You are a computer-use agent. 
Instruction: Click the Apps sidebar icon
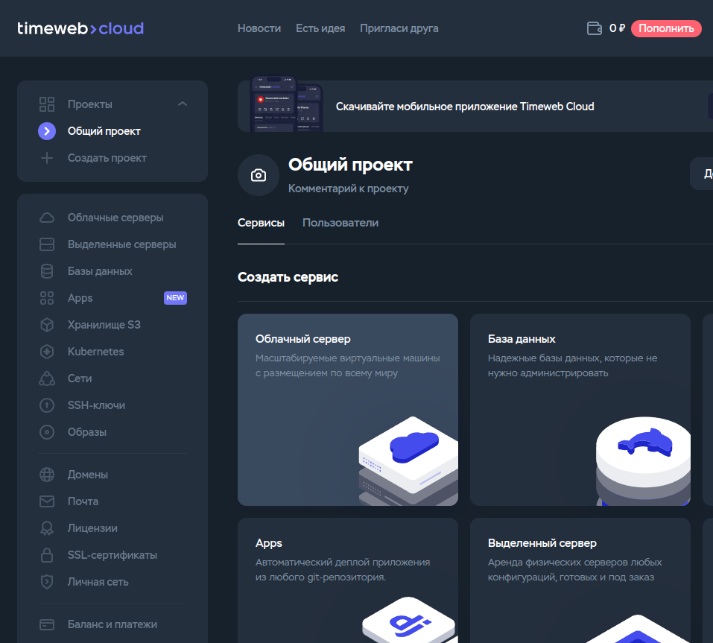[x=47, y=298]
